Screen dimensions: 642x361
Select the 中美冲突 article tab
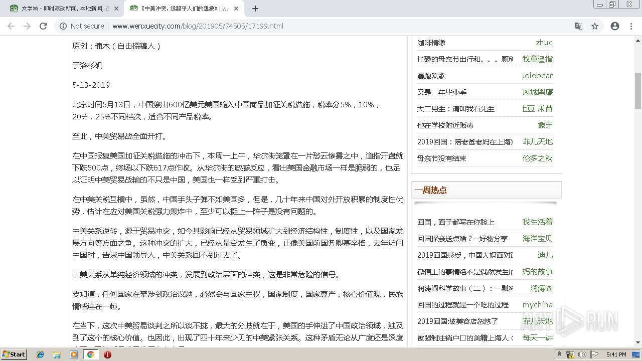[x=184, y=9]
